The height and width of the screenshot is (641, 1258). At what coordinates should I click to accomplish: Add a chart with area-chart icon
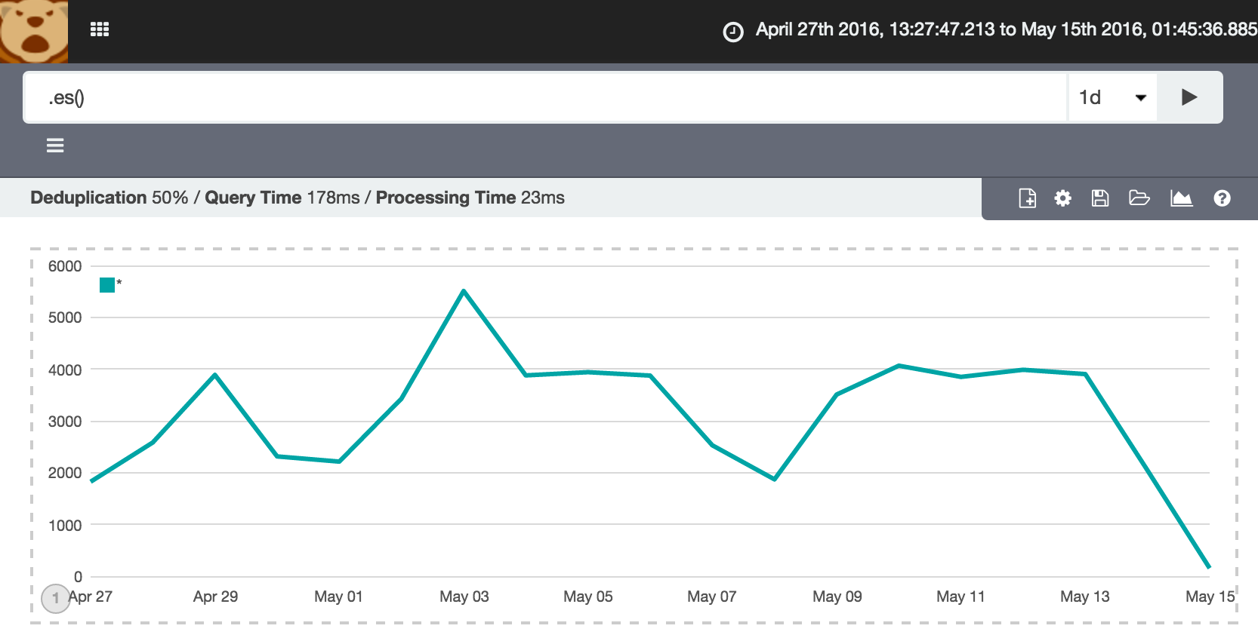(1181, 198)
